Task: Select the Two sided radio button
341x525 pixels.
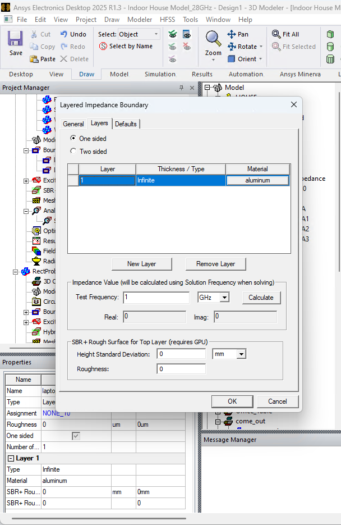Action: 73,151
